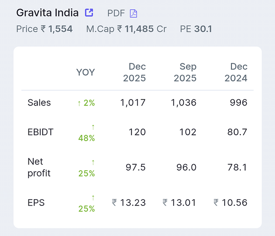
Task: Click the green up arrow next to Sales 2%
Action: 79,104
